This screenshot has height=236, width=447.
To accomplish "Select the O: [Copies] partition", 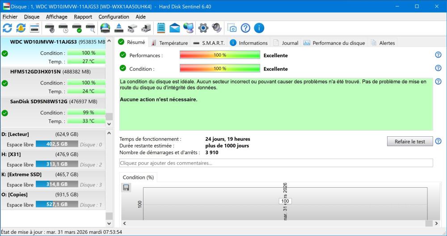I will click(x=53, y=200).
